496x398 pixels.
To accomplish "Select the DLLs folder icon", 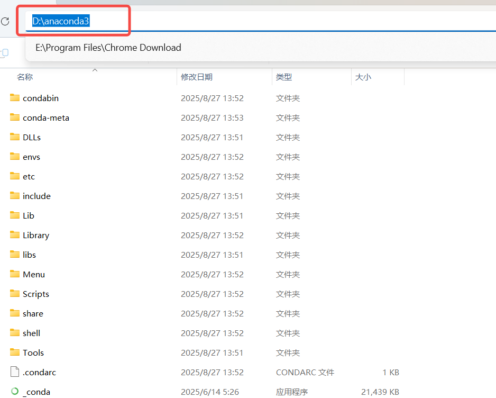I will click(x=15, y=137).
